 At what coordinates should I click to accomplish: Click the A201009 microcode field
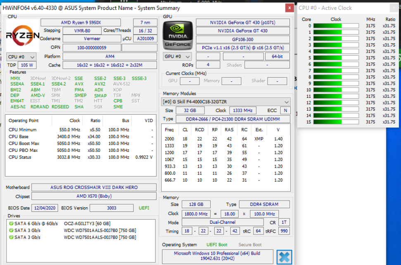145,38
